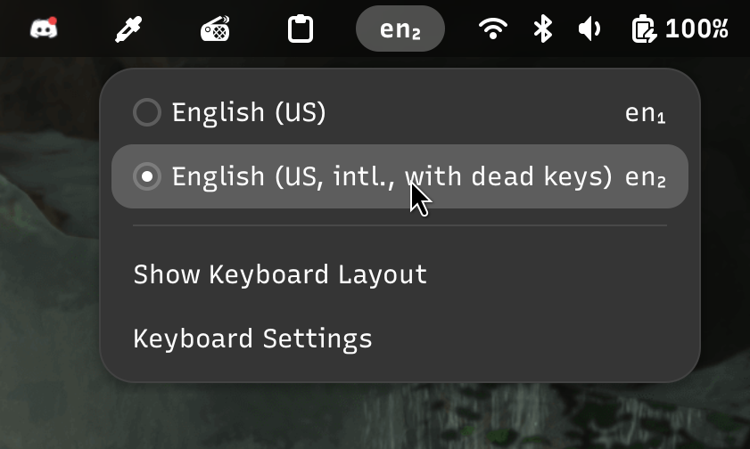Image resolution: width=750 pixels, height=449 pixels.
Task: Open the Discord tray icon
Action: click(44, 29)
